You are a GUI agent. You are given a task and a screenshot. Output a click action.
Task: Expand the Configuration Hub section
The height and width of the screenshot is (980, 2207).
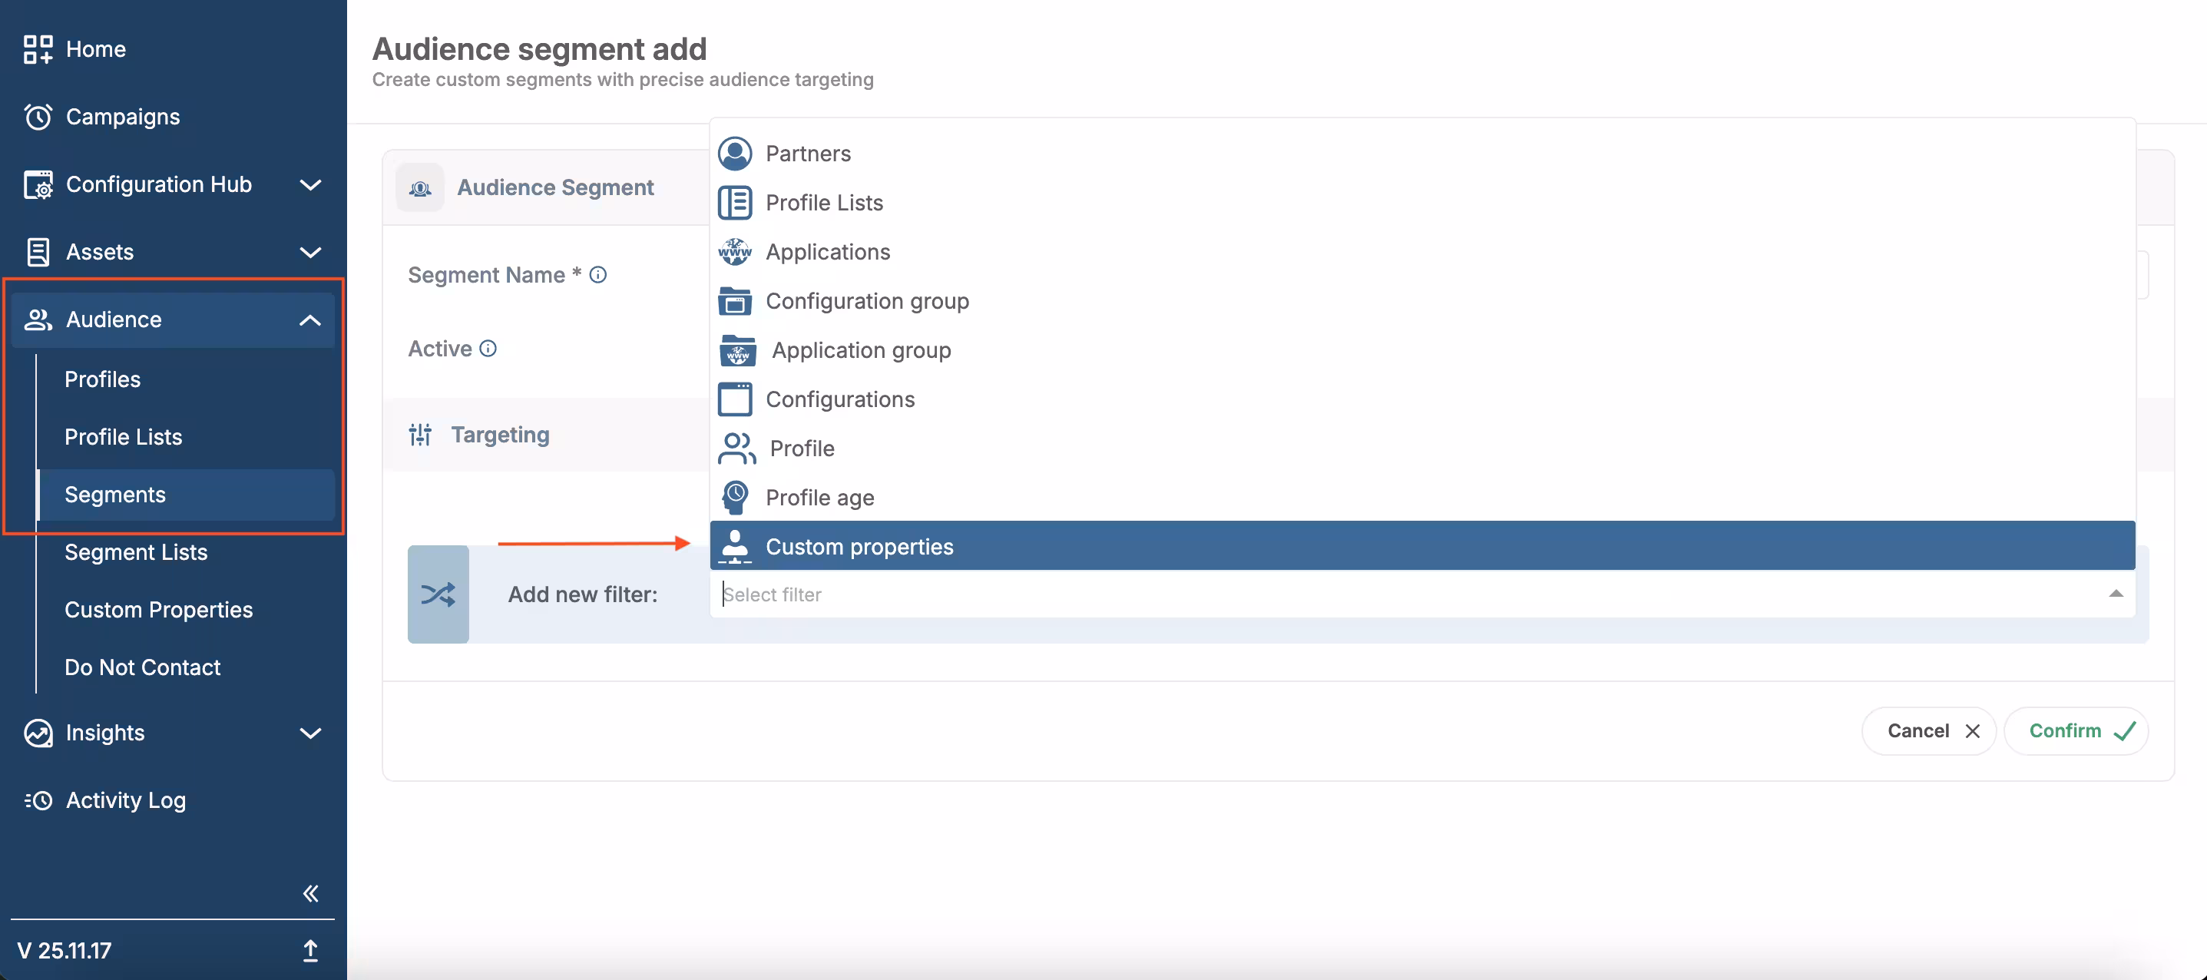point(310,184)
